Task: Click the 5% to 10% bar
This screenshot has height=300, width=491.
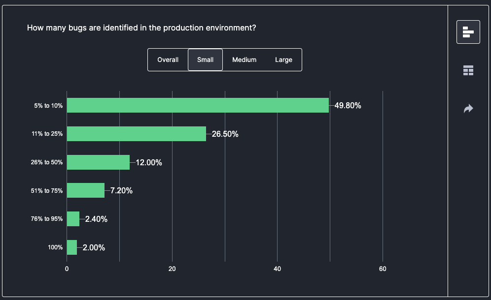Action: click(197, 105)
